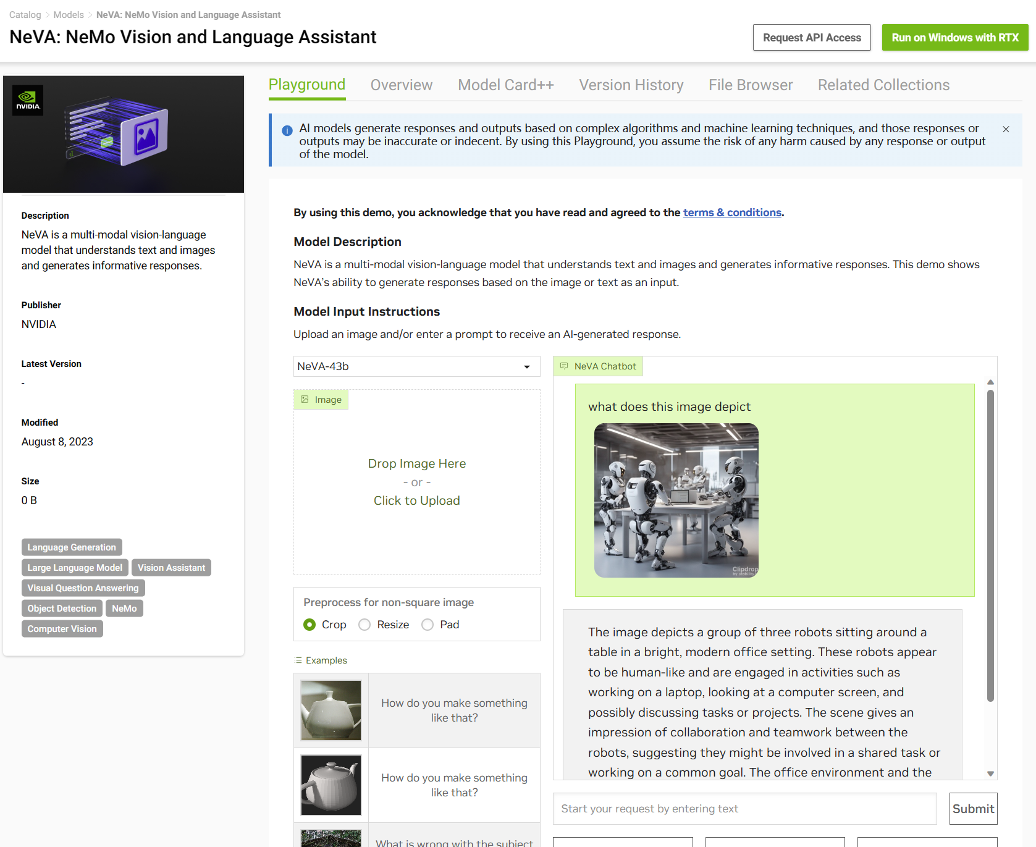Submit the chatbot request

coord(973,809)
